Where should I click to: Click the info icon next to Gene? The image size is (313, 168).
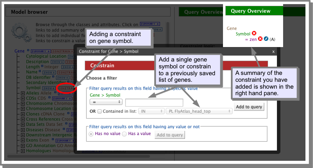pyautogui.click(x=28, y=50)
